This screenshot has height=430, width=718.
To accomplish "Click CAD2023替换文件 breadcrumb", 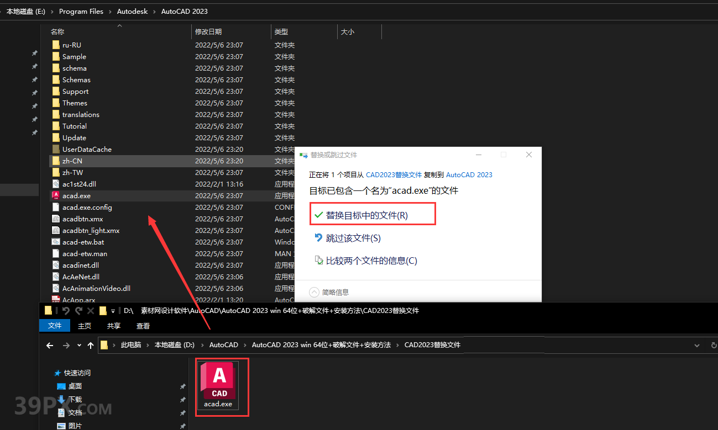I will pyautogui.click(x=432, y=344).
